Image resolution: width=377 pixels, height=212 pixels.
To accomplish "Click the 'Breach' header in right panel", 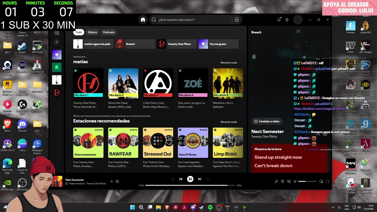I will 256,32.
